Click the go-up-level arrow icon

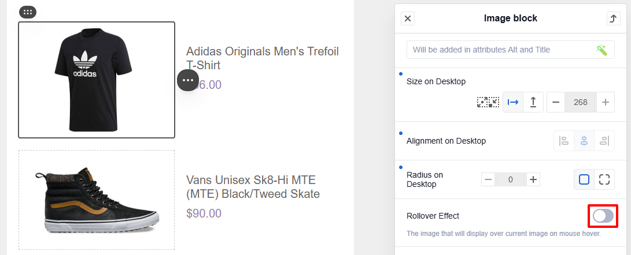pyautogui.click(x=613, y=18)
